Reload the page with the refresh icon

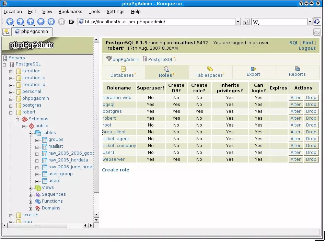(x=51, y=22)
